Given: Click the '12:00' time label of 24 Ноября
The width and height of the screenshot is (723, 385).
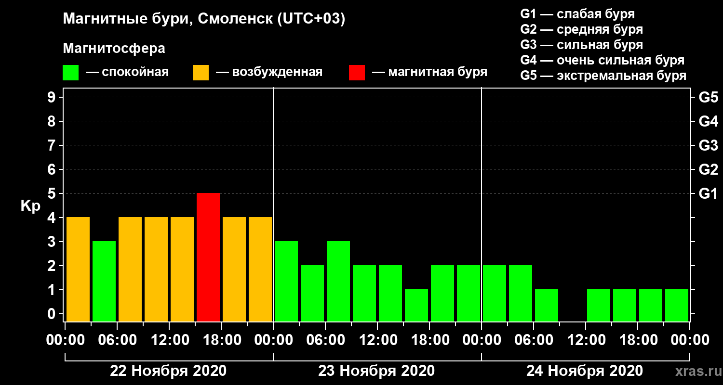Looking at the screenshot, I should pyautogui.click(x=586, y=340).
